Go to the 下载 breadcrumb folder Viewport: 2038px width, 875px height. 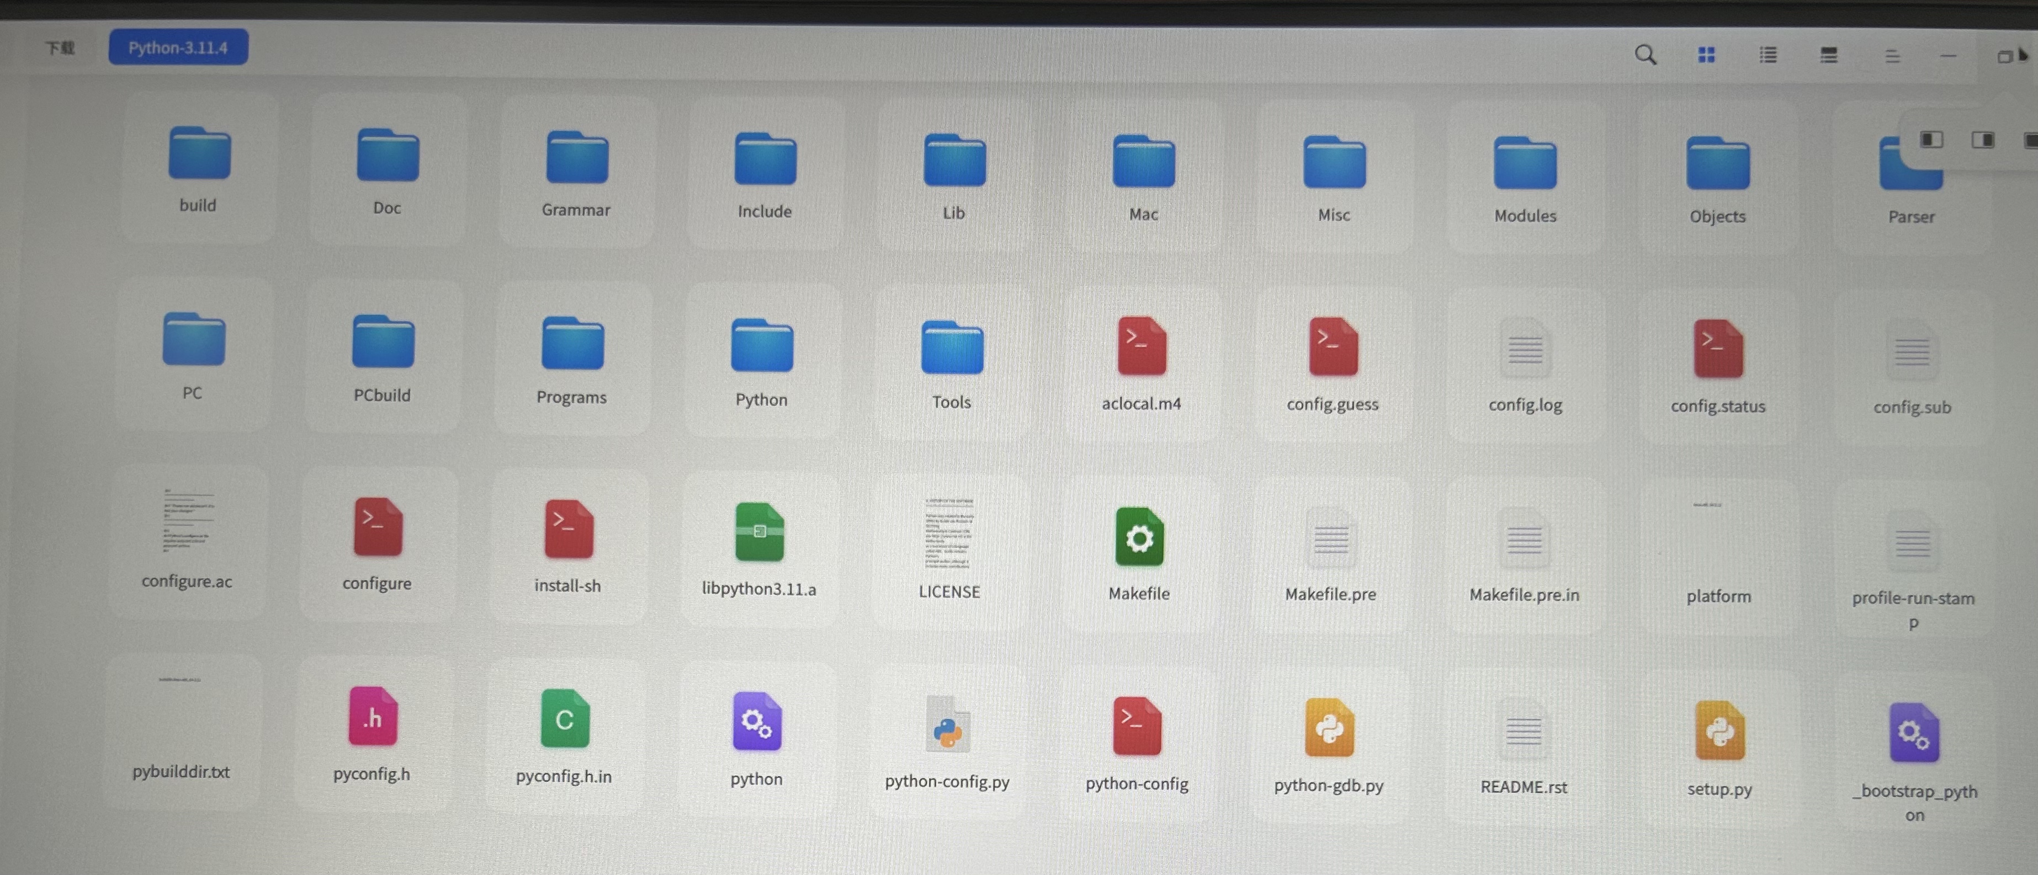tap(60, 48)
